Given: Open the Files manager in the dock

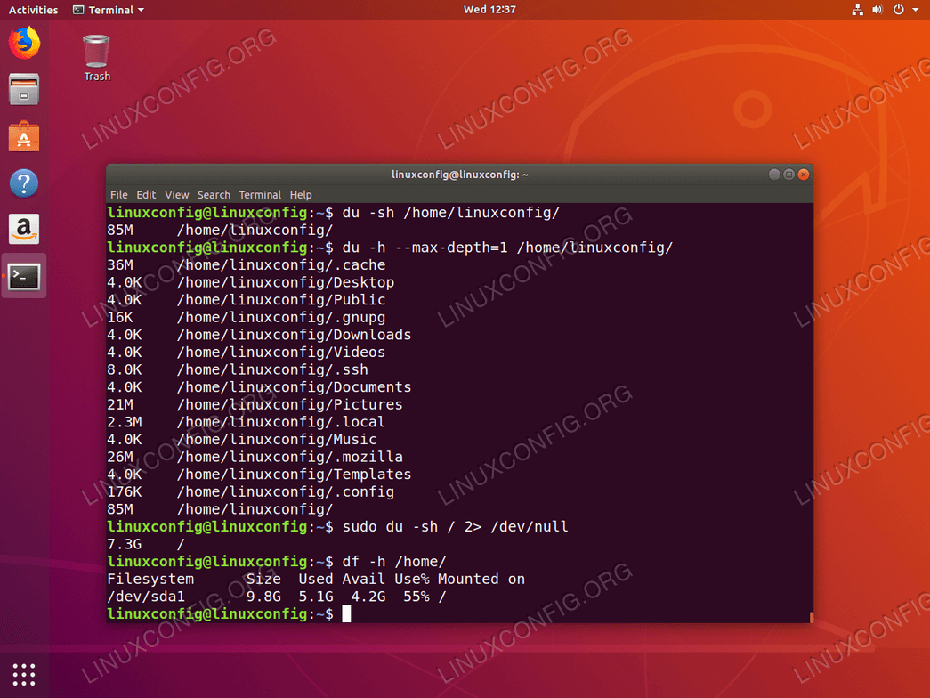Looking at the screenshot, I should [24, 90].
